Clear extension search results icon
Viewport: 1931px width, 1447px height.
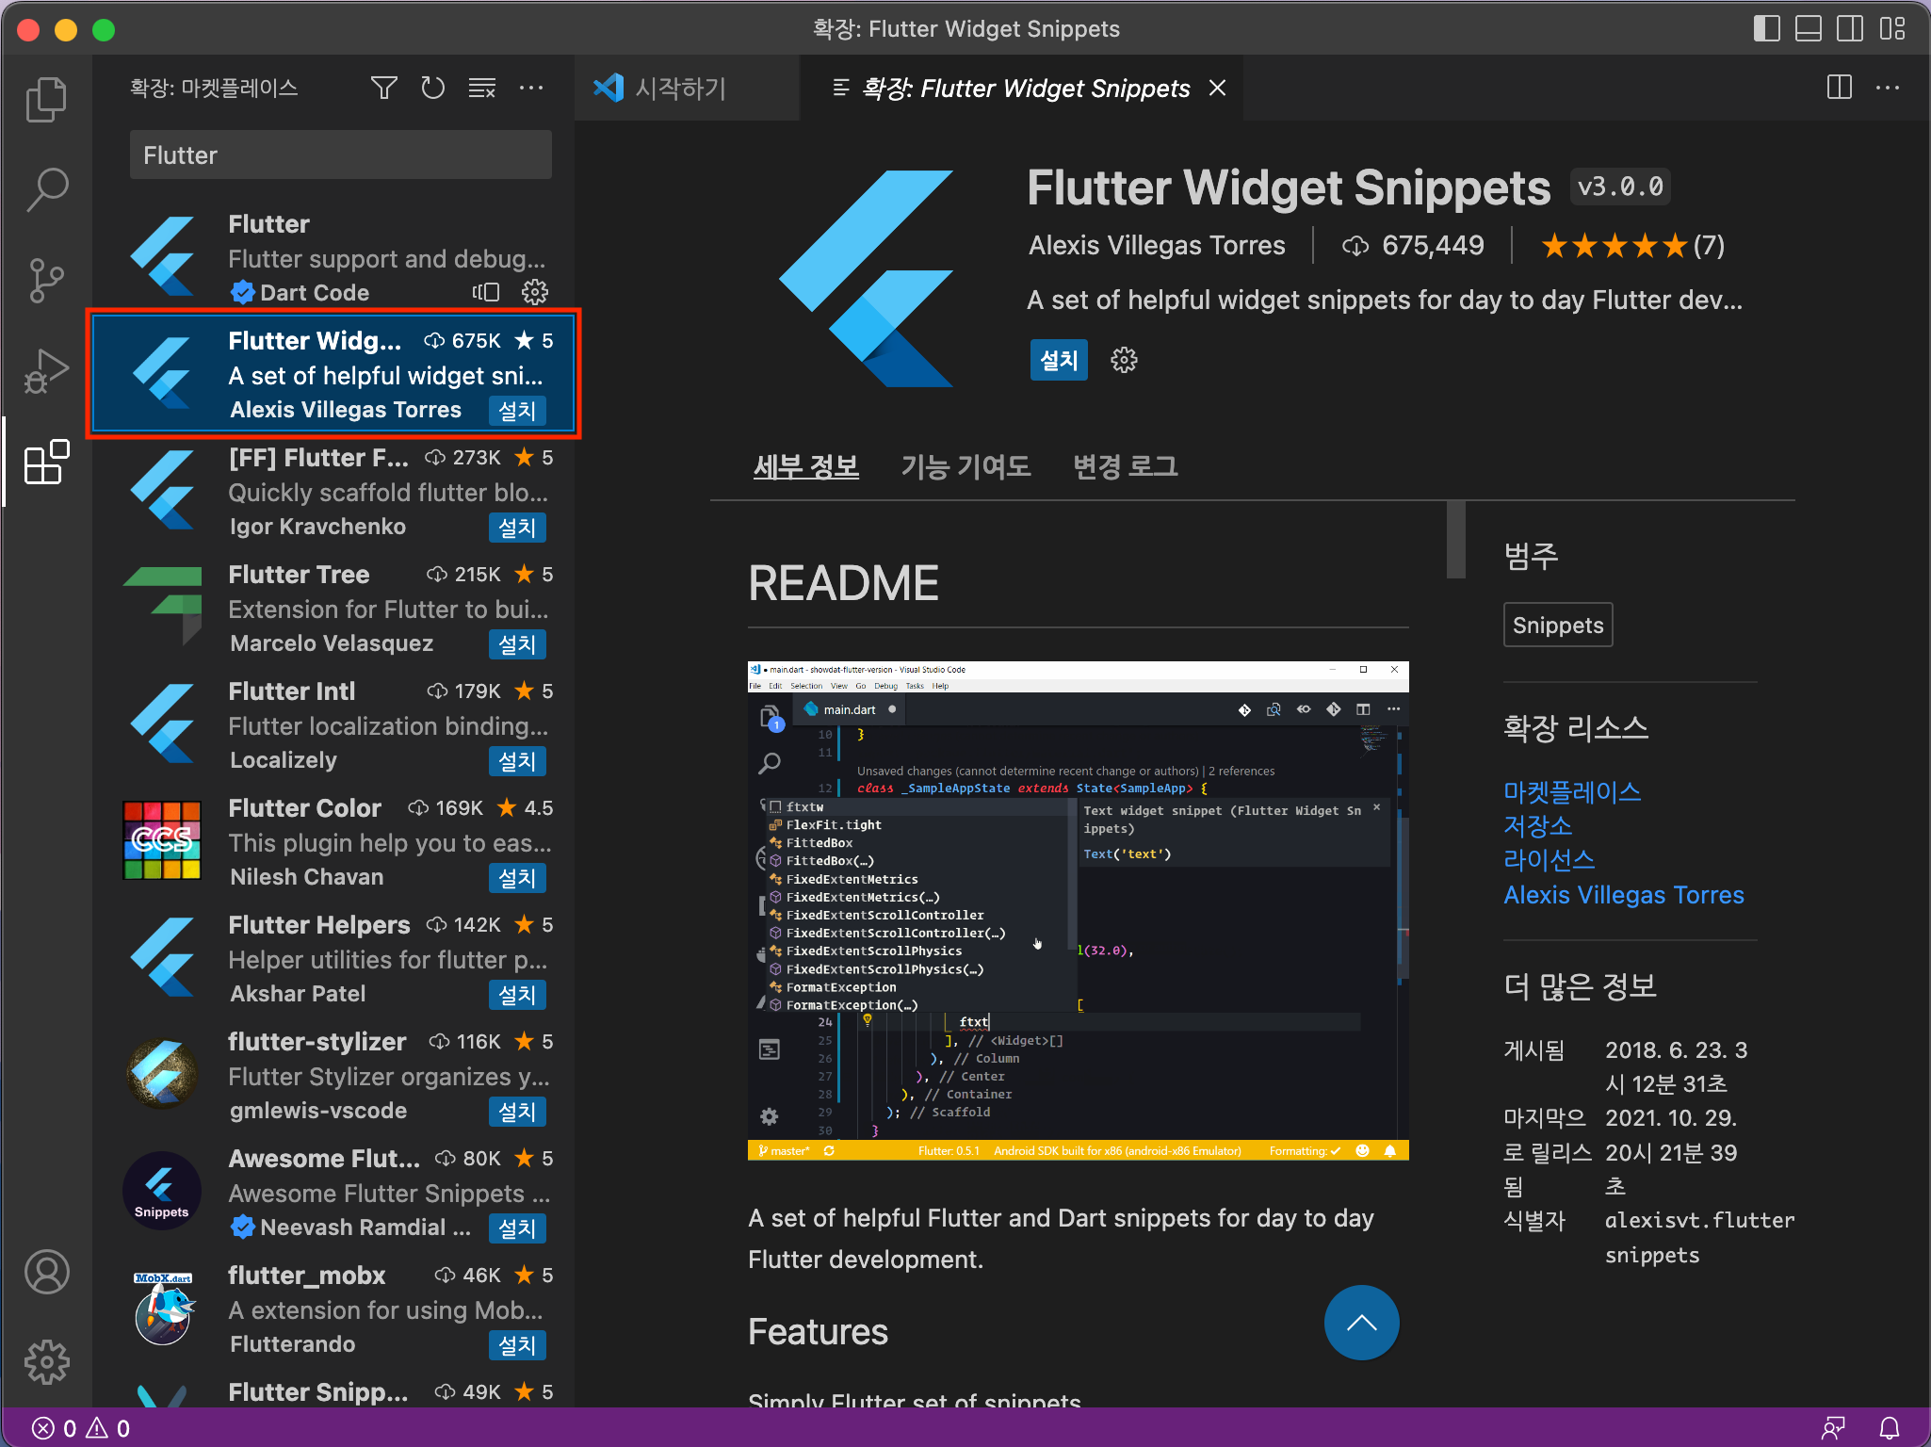(482, 89)
